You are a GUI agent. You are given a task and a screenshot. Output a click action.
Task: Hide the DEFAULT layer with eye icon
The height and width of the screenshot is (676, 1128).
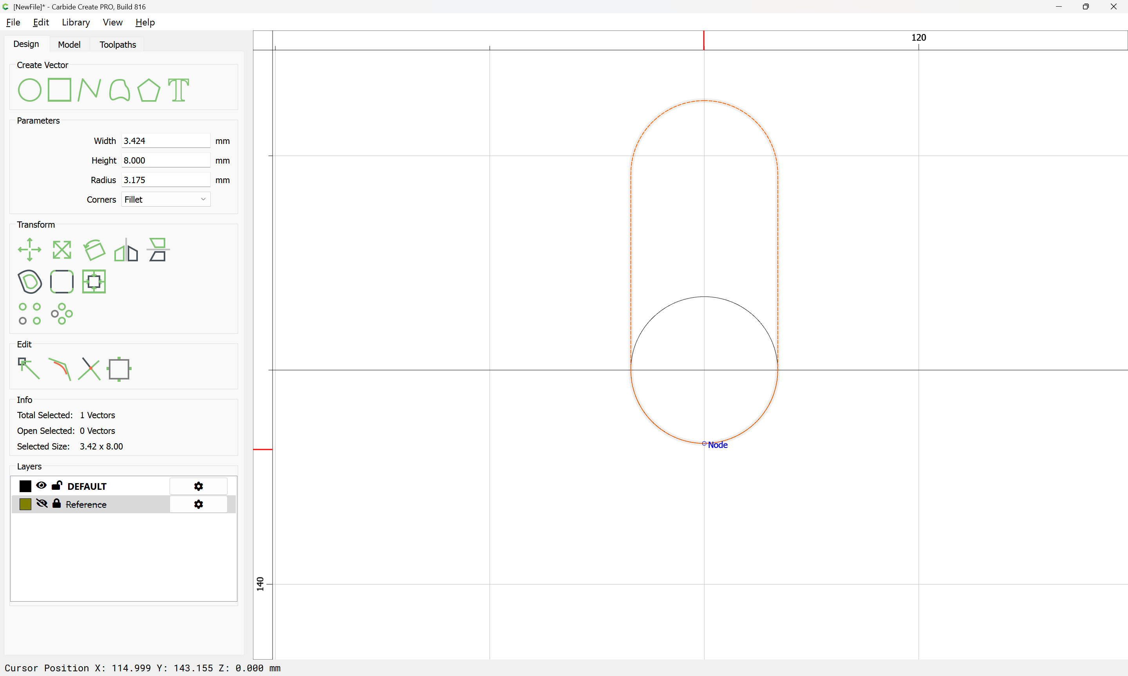pos(41,485)
